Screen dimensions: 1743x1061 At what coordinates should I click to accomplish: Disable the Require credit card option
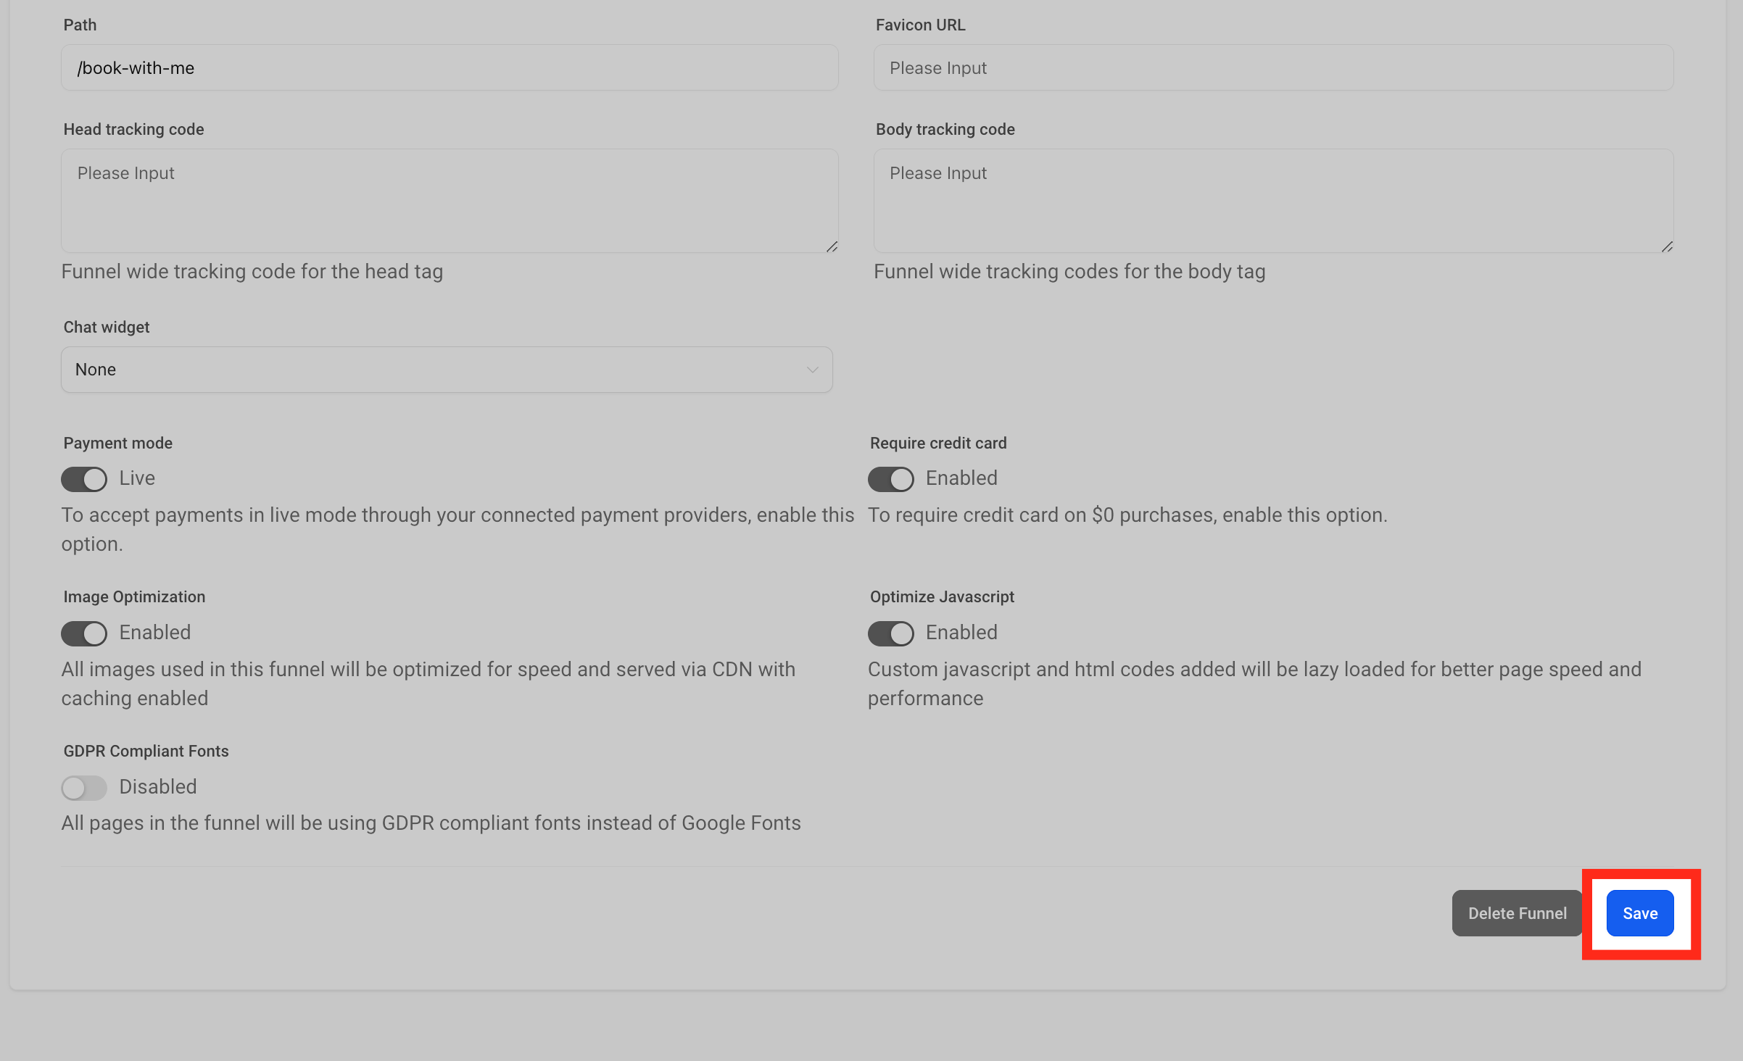[x=890, y=478]
